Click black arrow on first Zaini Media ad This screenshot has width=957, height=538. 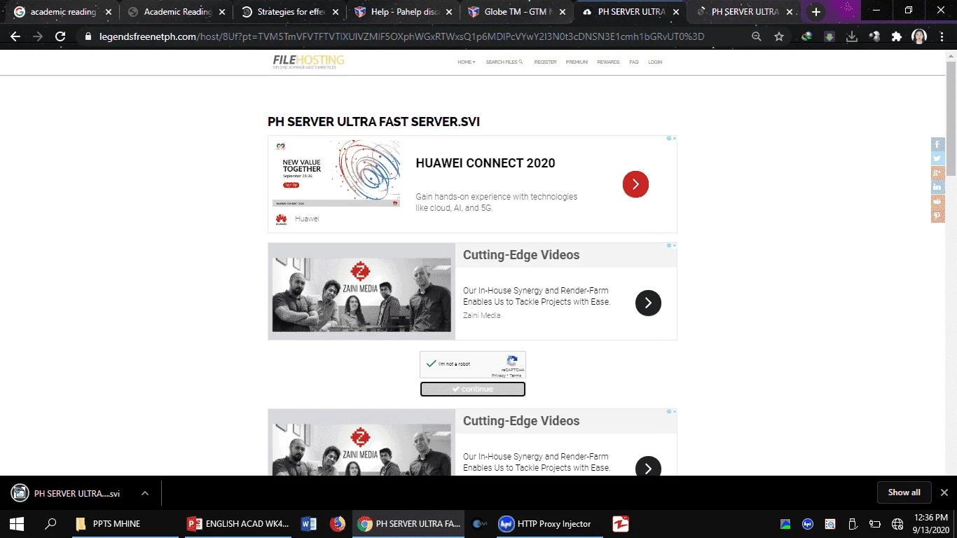point(648,303)
